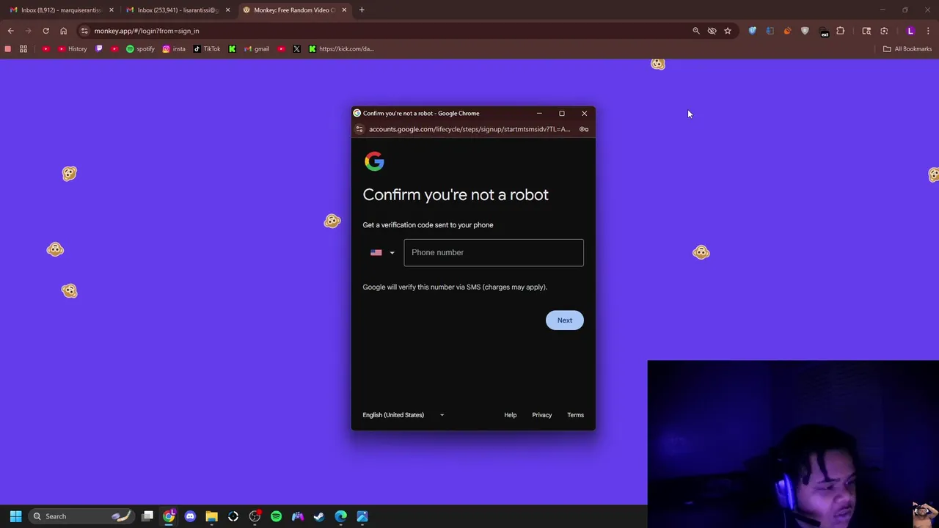Open the apps grid shortcut in bookmarks bar
This screenshot has width=939, height=528.
point(23,49)
